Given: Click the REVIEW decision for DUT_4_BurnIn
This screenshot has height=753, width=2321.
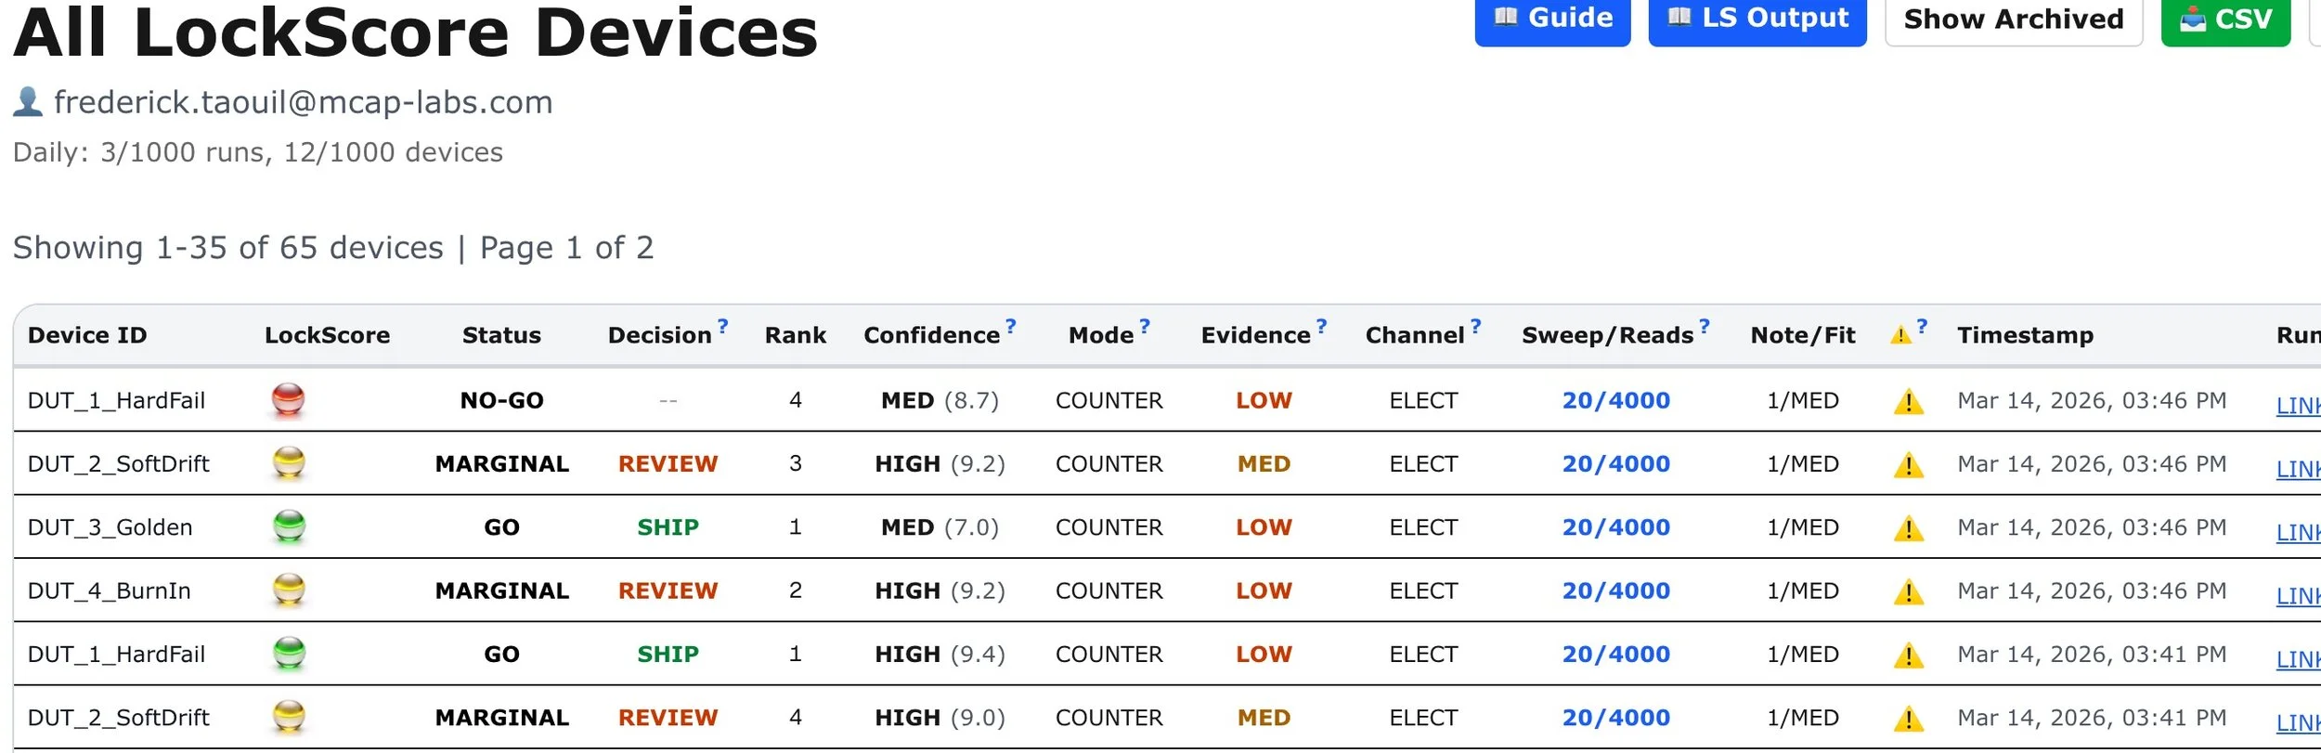Looking at the screenshot, I should coord(668,591).
